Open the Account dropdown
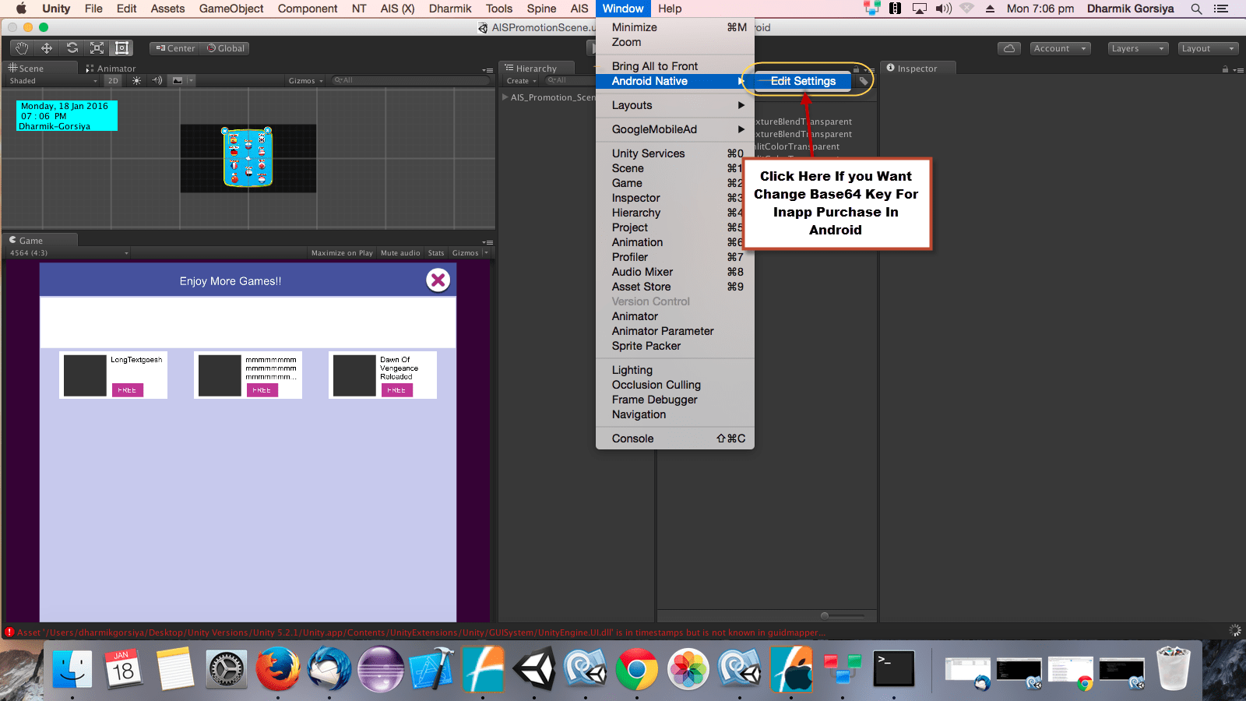Viewport: 1246px width, 701px height. 1060,48
